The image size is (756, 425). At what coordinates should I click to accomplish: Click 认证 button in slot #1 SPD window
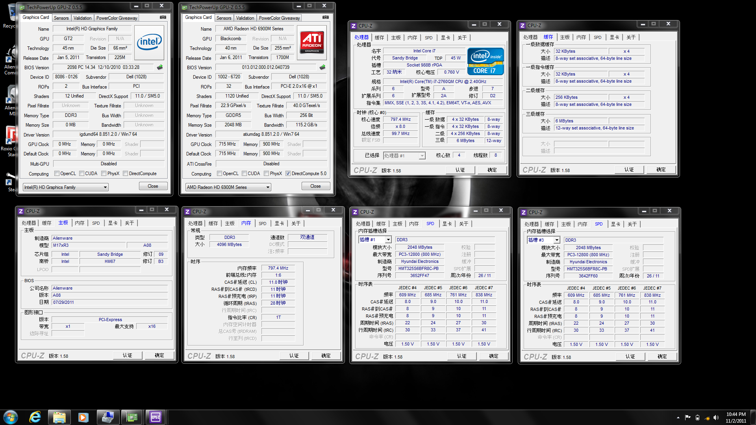pyautogui.click(x=462, y=356)
